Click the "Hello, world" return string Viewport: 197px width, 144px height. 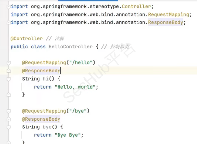[x=75, y=87]
